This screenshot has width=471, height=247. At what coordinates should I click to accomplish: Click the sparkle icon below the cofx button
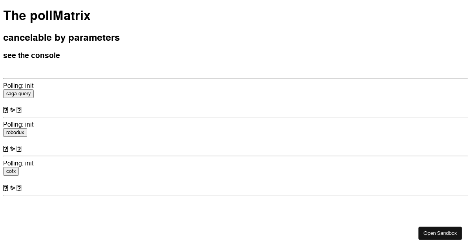13,188
